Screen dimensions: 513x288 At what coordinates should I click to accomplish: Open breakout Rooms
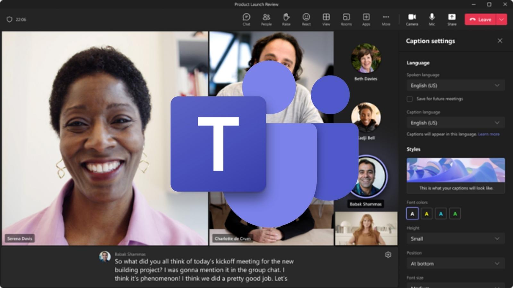pos(346,20)
